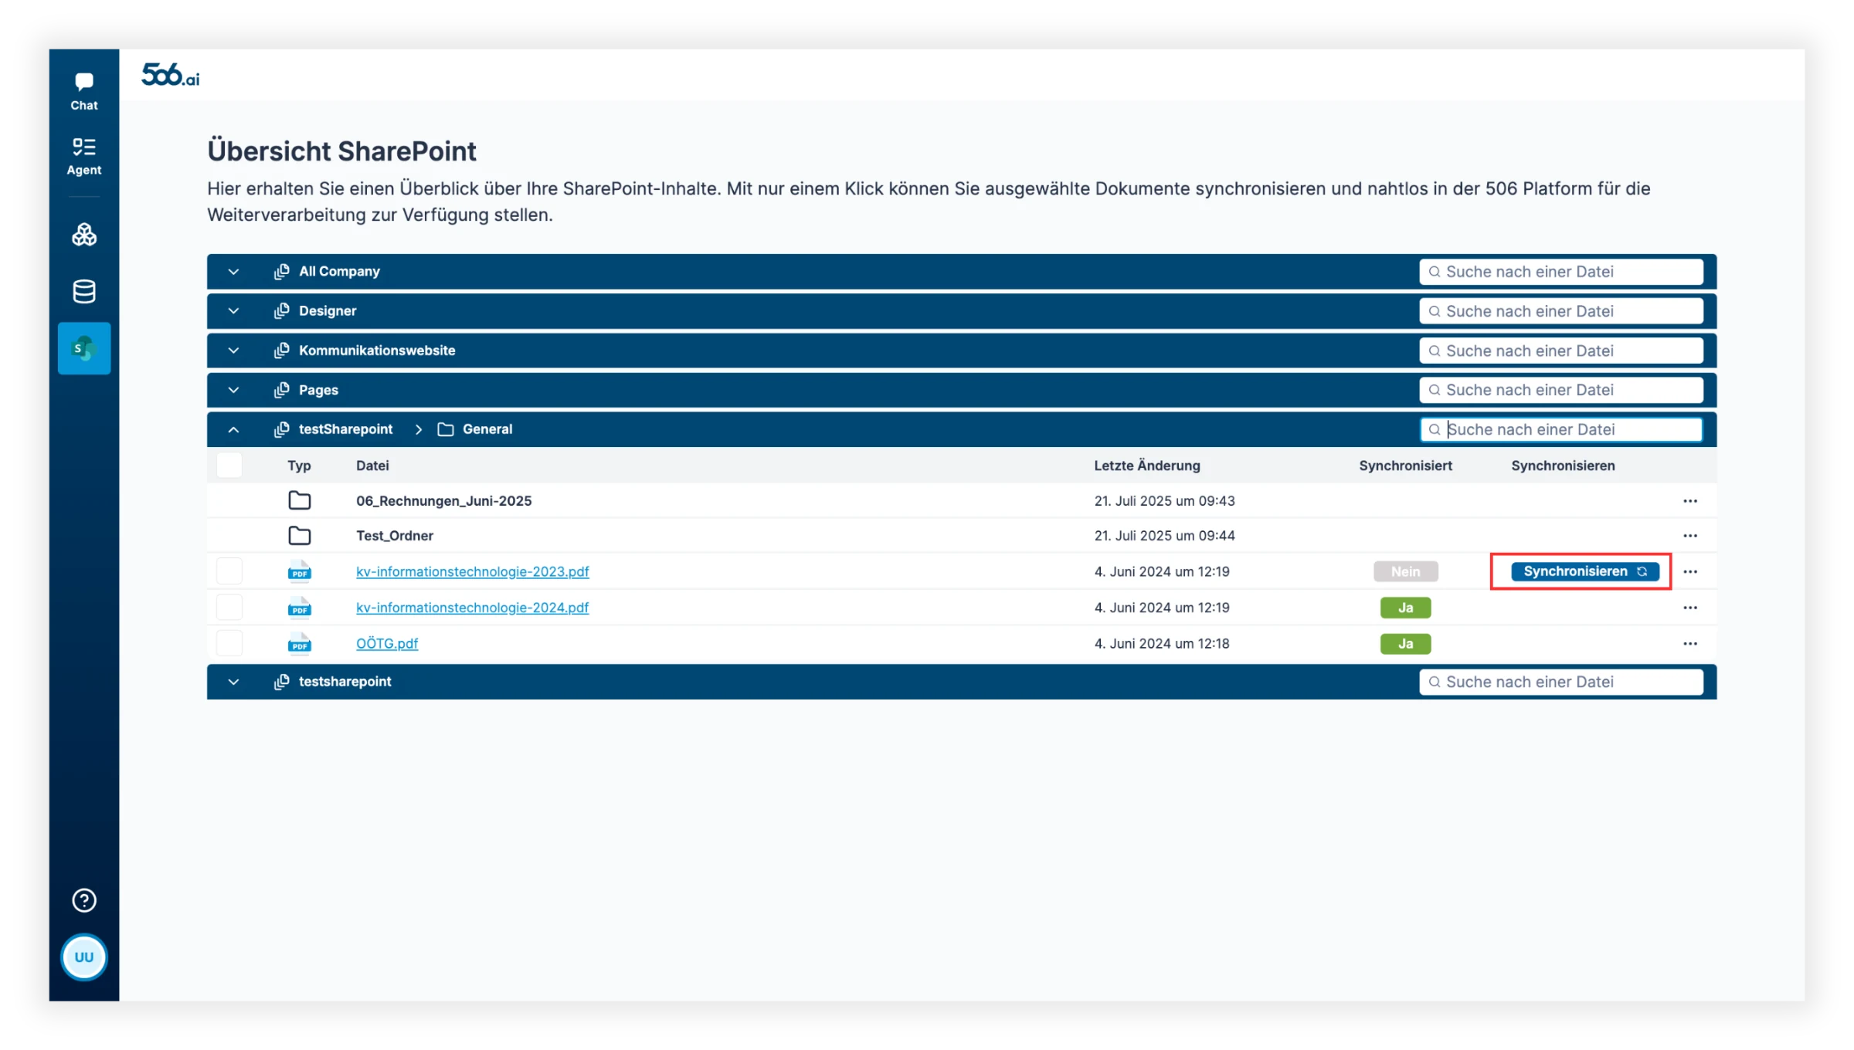Image resolution: width=1854 pixels, height=1050 pixels.
Task: Click General in the breadcrumb
Action: pos(487,429)
